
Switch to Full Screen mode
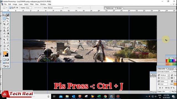pos(8,63)
